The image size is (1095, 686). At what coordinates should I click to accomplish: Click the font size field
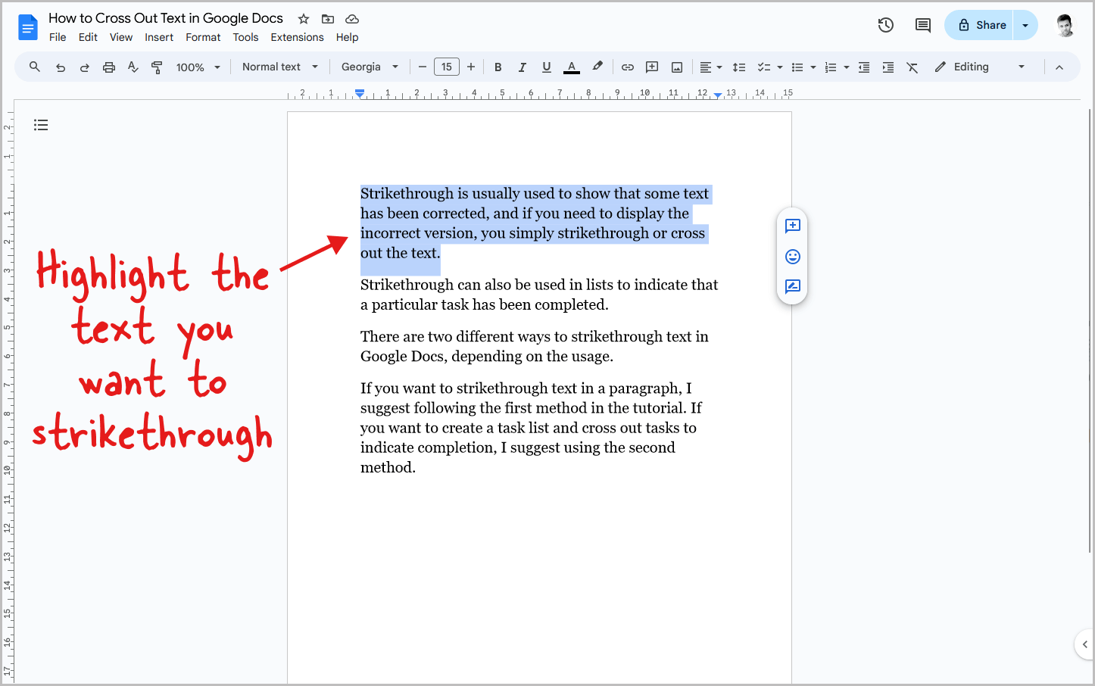(x=447, y=67)
